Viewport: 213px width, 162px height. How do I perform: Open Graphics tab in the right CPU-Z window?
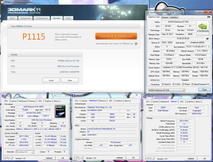pyautogui.click(x=190, y=102)
